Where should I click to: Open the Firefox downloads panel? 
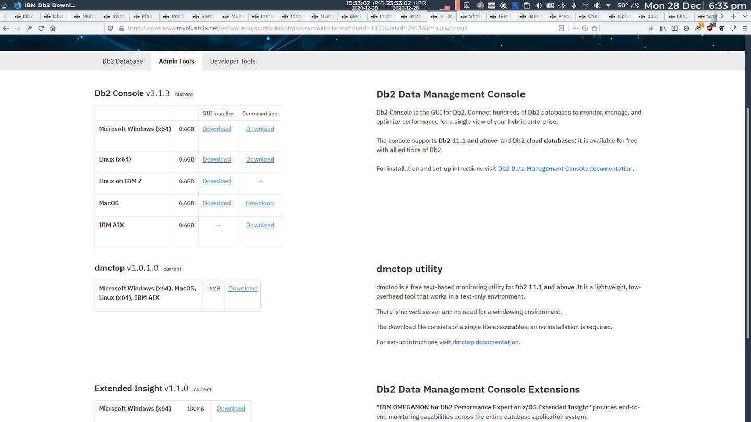pos(651,28)
